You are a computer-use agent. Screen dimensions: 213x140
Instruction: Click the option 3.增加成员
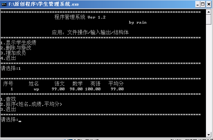[13, 53]
